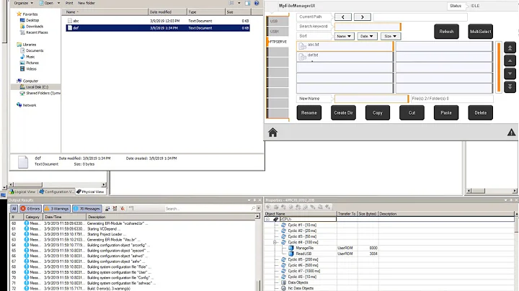Image resolution: width=519 pixels, height=291 pixels.
Task: Open the Sort by Size dropdown
Action: (x=391, y=36)
